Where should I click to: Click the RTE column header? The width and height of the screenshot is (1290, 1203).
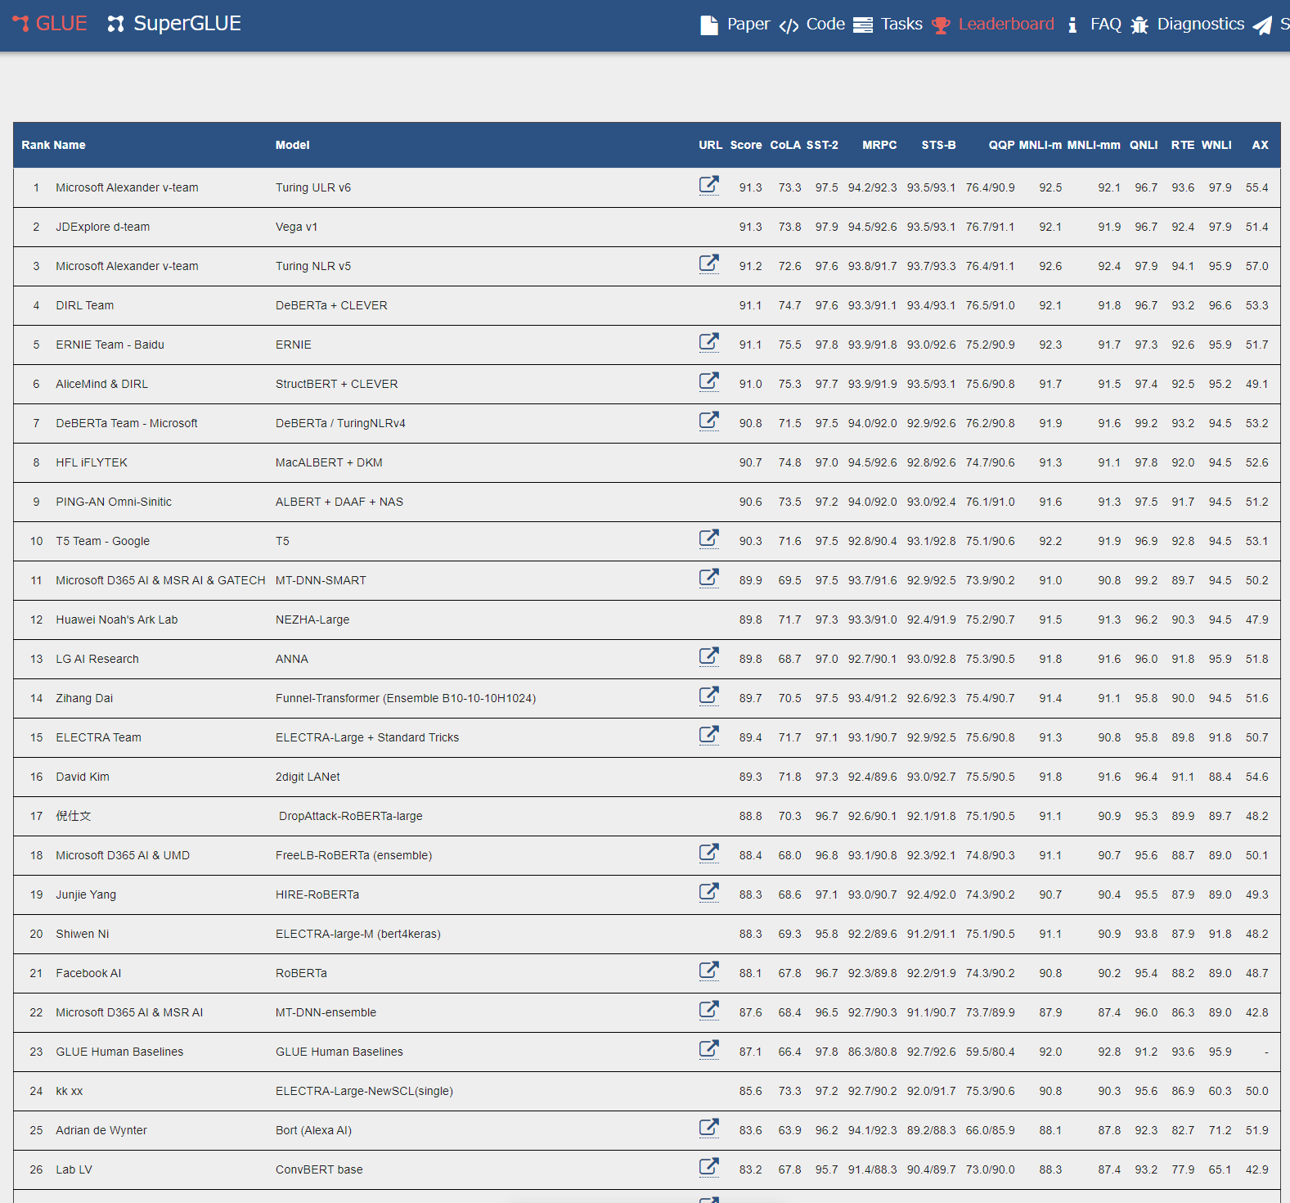pyautogui.click(x=1182, y=145)
